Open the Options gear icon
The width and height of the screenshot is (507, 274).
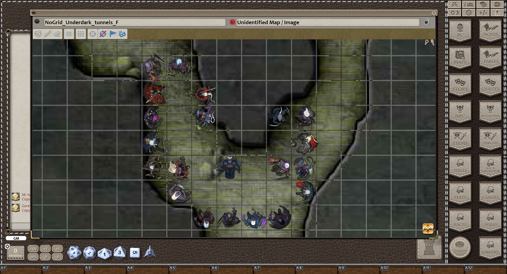coord(469,13)
